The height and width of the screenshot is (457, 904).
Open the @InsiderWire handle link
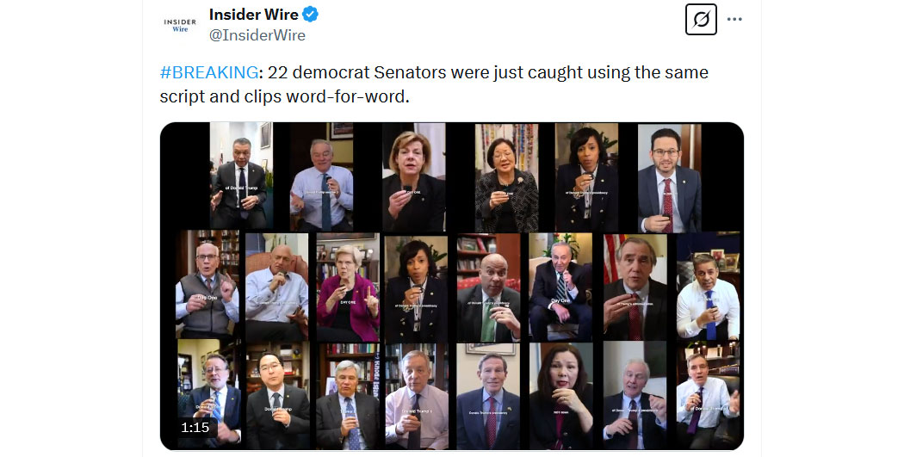pyautogui.click(x=257, y=35)
